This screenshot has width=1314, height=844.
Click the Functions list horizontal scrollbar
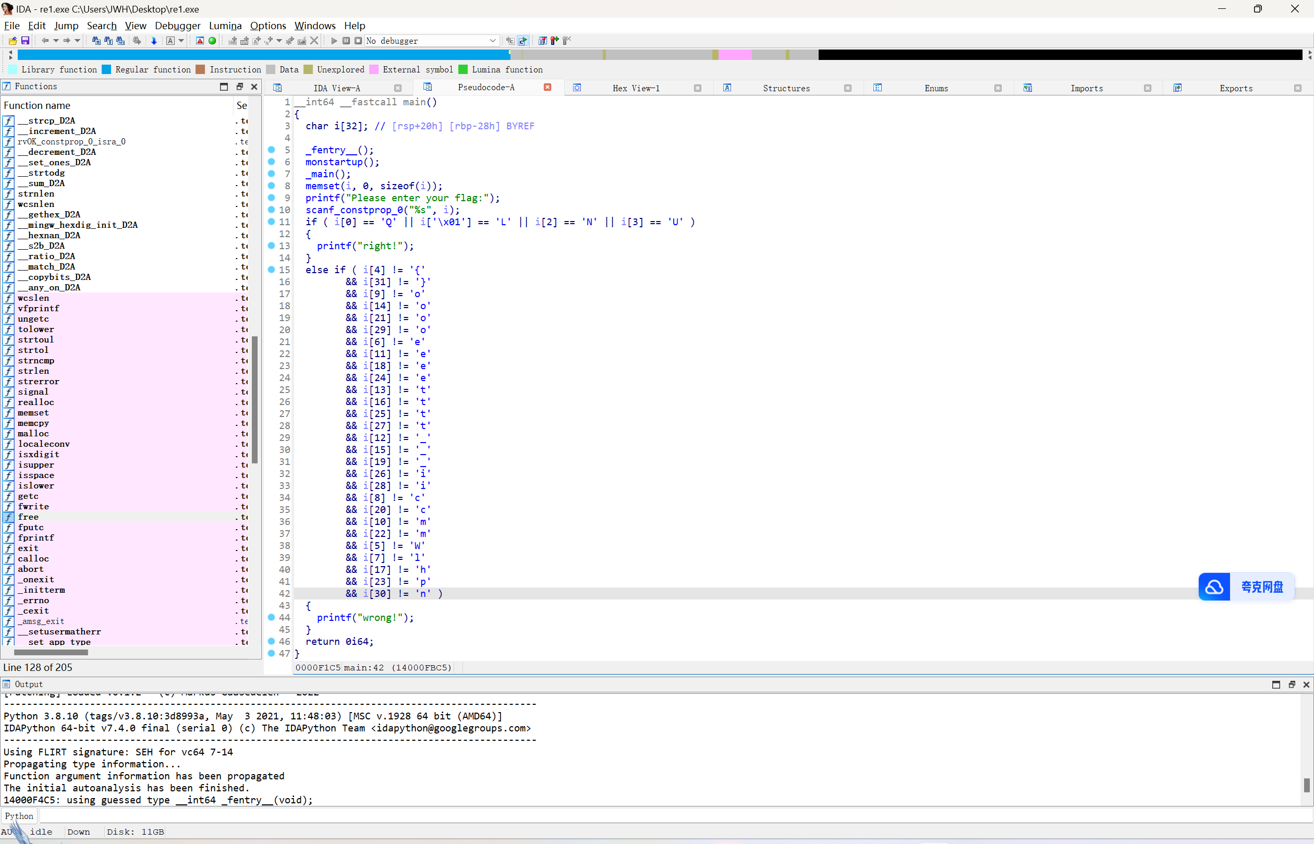pos(51,652)
